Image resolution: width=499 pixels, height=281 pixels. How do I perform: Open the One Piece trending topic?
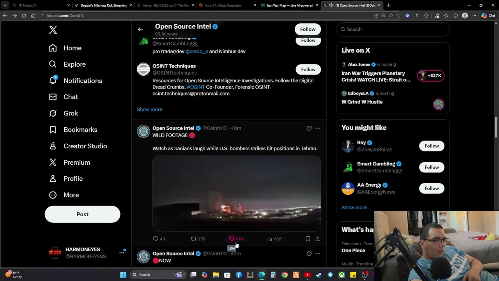click(354, 251)
